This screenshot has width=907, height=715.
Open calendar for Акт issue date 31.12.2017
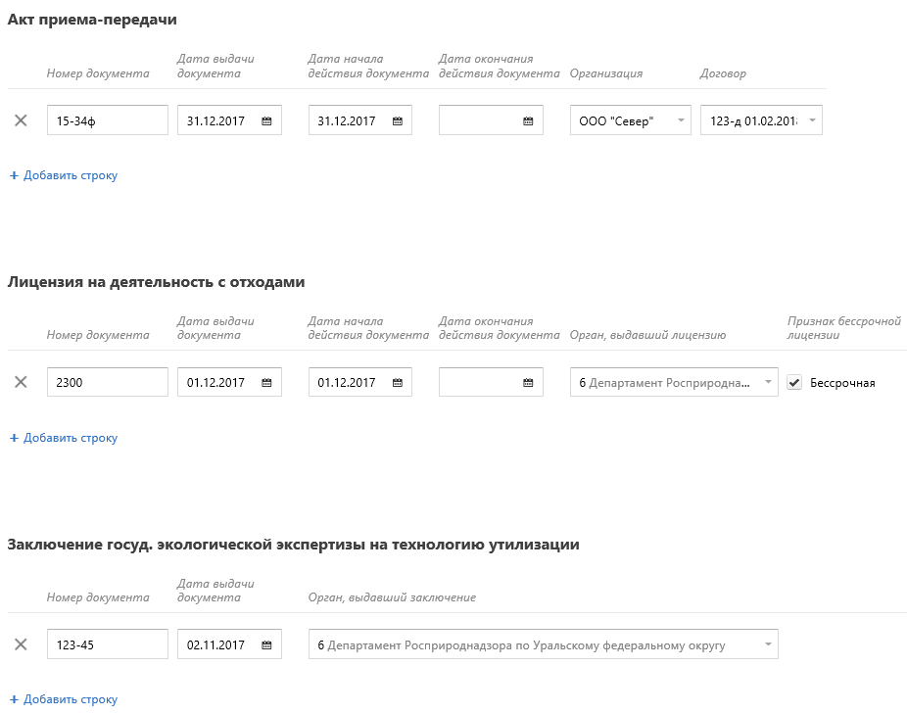tap(266, 121)
